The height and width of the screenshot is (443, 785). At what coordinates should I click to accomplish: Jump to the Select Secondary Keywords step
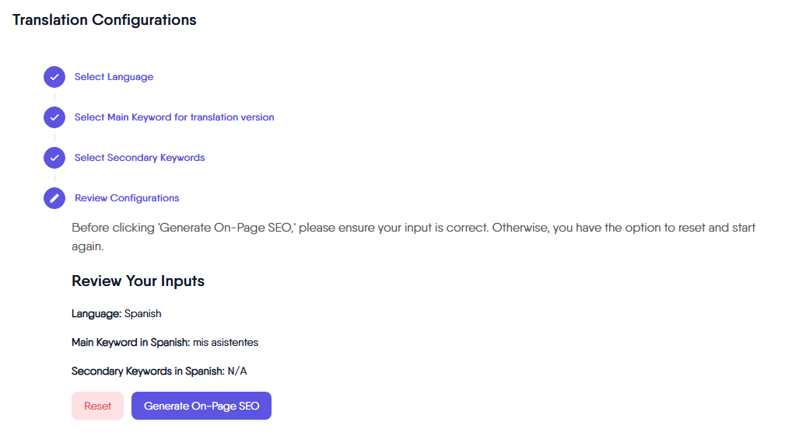click(x=139, y=158)
